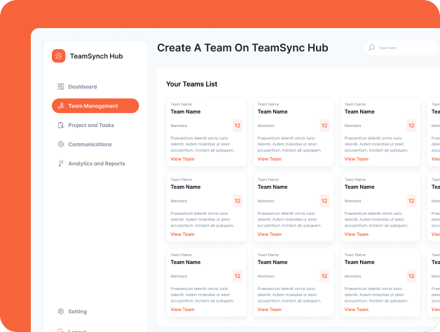The image size is (440, 332).
Task: Open the Team Management menu item
Action: [x=95, y=106]
